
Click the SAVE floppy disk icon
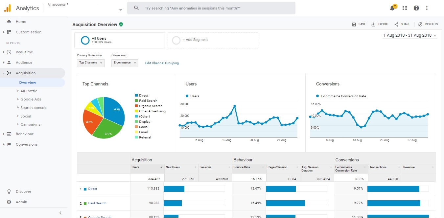[354, 24]
